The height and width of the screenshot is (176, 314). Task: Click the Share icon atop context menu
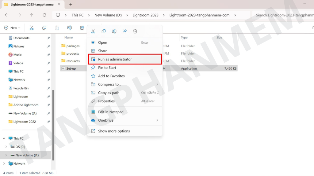(124, 31)
